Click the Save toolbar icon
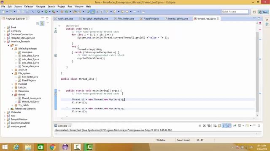 [x=18, y=12]
